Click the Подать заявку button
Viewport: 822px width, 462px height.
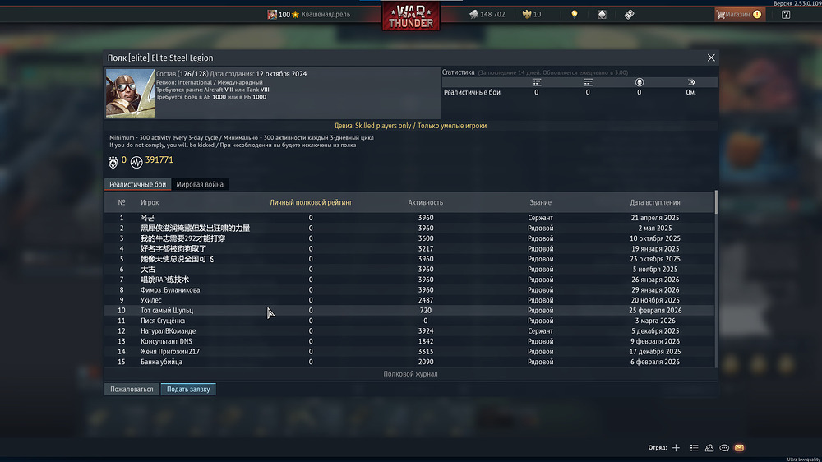click(188, 389)
